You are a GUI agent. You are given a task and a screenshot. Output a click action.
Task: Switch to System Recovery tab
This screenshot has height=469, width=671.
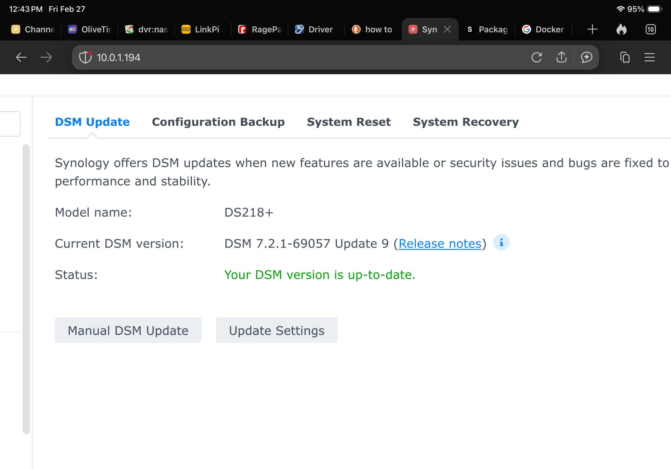pyautogui.click(x=466, y=122)
